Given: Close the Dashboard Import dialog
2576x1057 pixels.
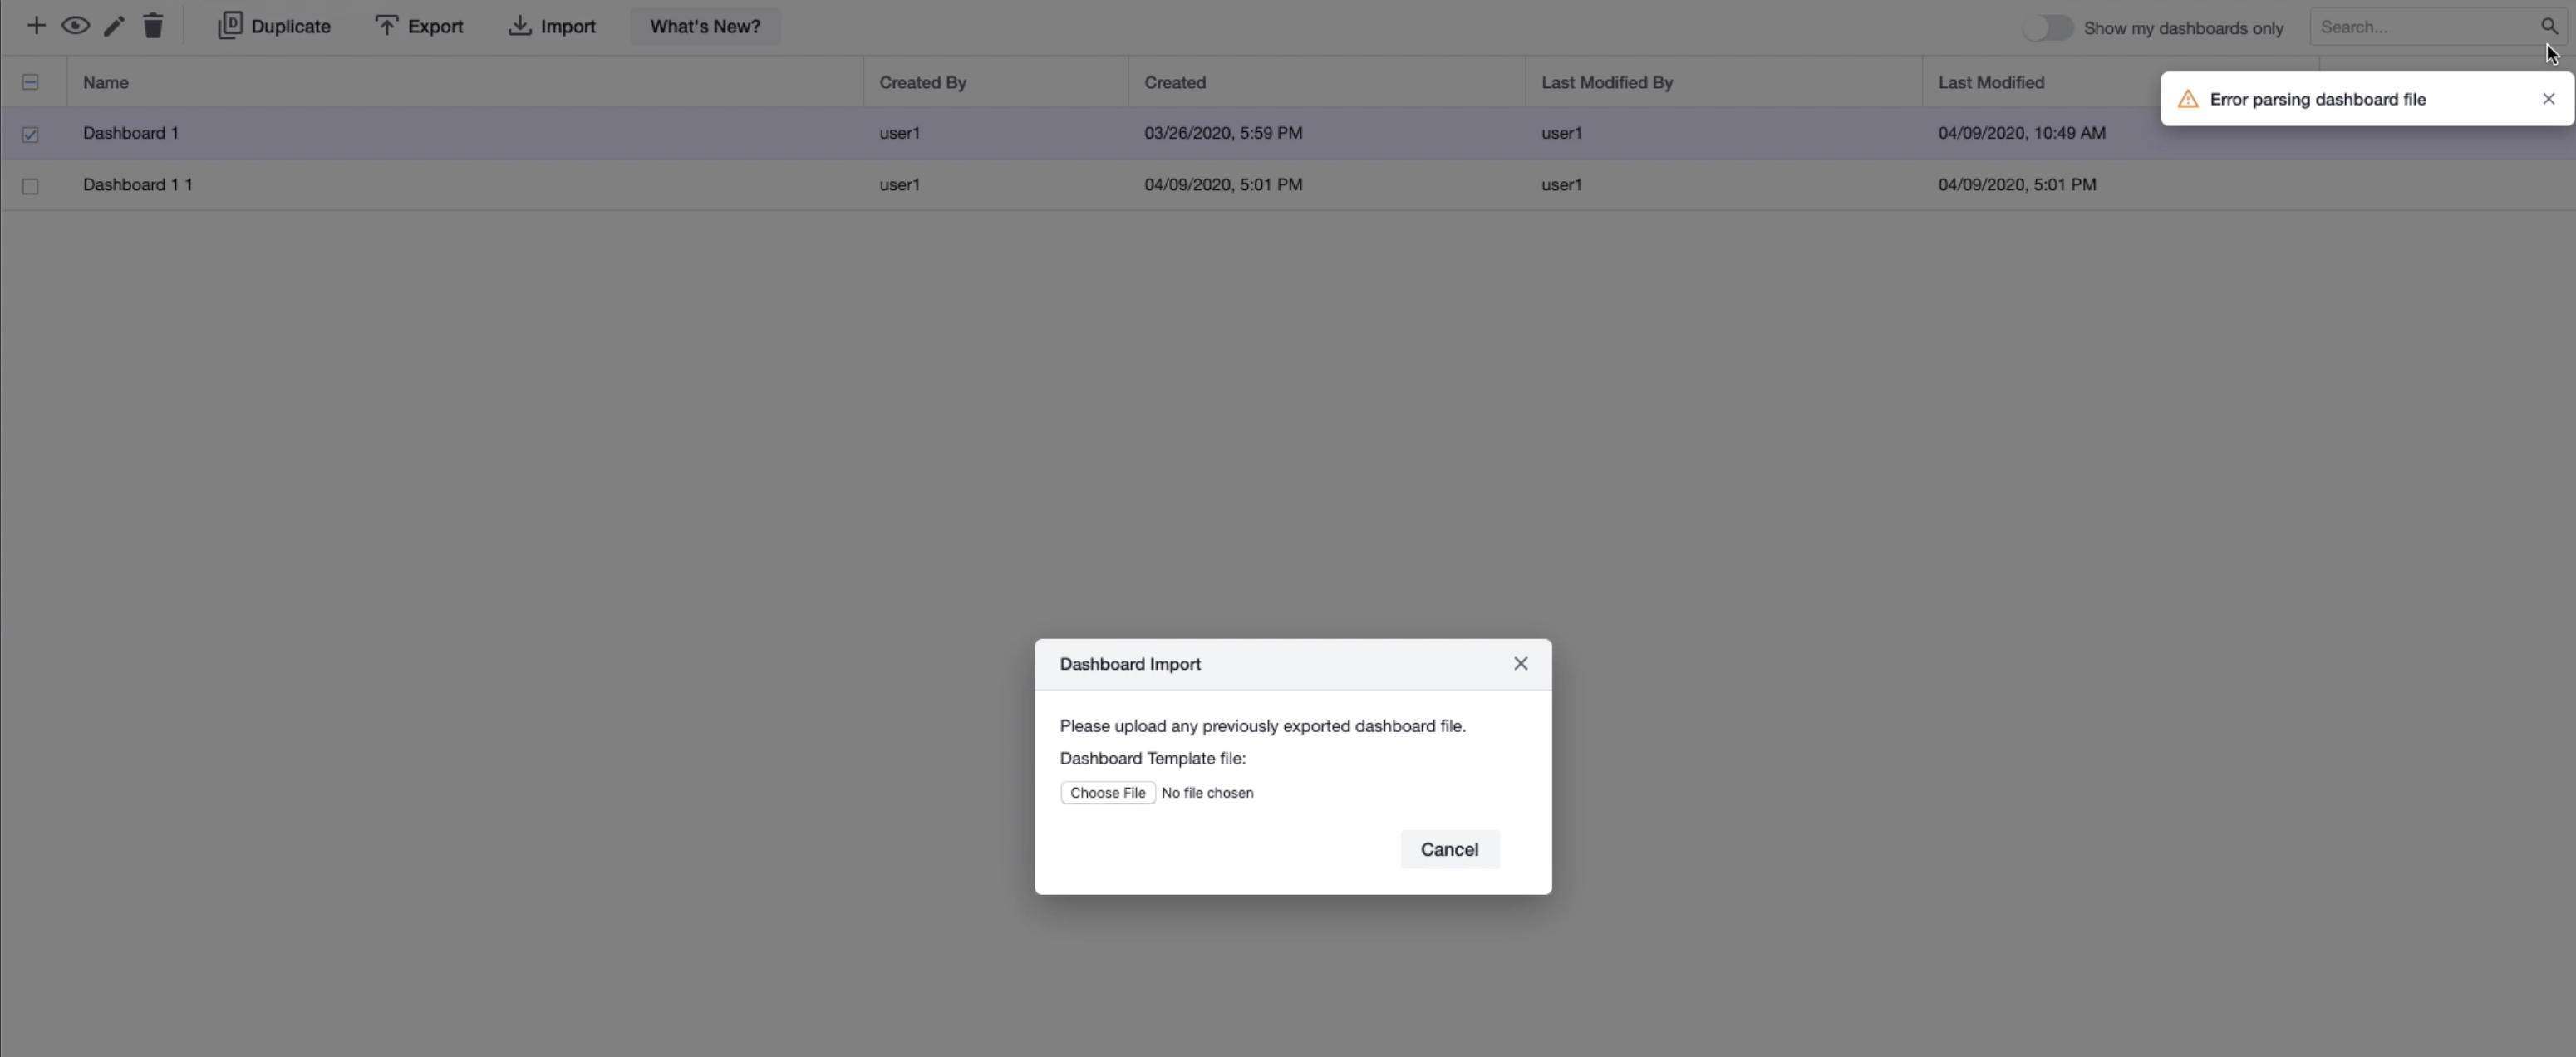Looking at the screenshot, I should 1520,664.
